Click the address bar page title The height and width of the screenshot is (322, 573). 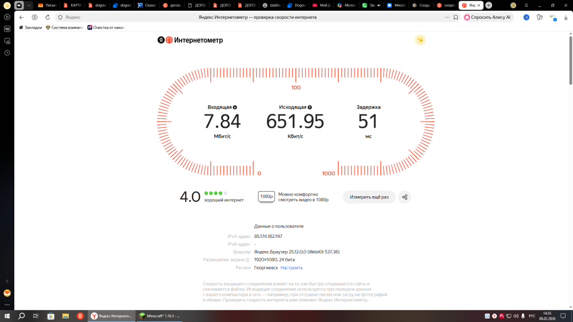[x=257, y=17]
